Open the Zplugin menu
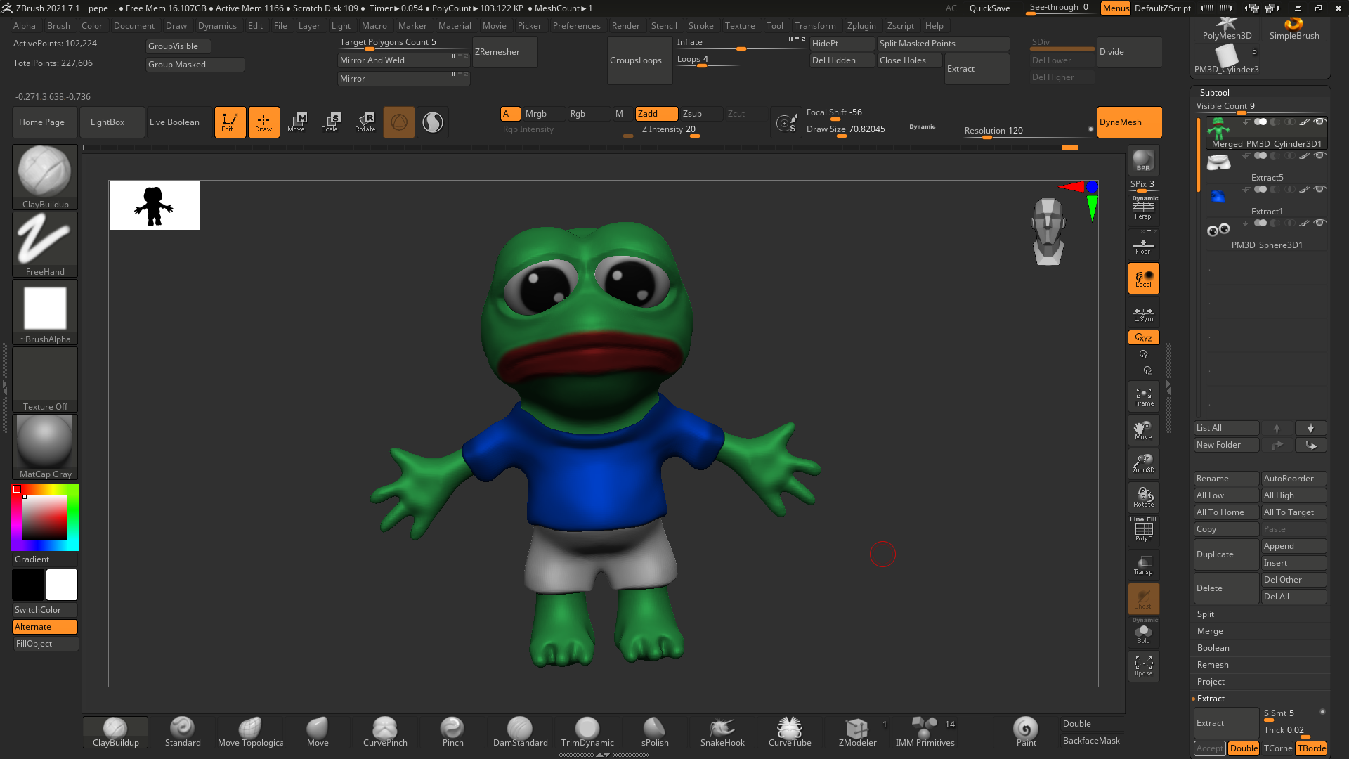The height and width of the screenshot is (759, 1349). click(x=861, y=26)
